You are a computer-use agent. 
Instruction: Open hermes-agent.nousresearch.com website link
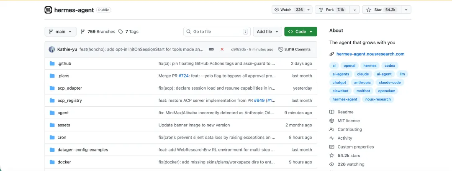(370, 54)
